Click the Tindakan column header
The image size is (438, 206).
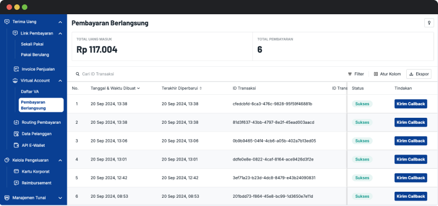point(403,88)
